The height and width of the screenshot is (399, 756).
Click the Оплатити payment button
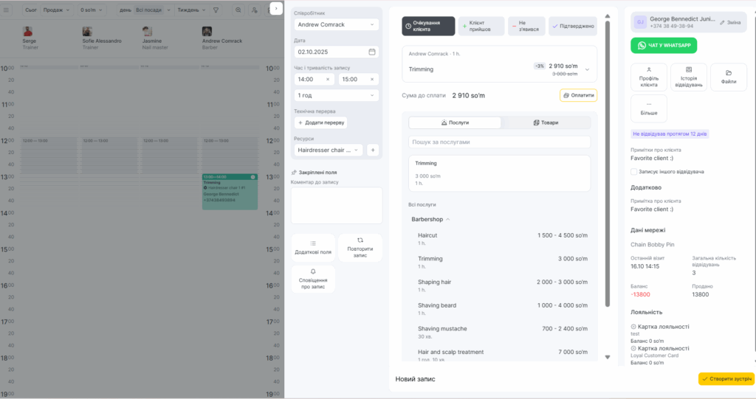coord(577,95)
